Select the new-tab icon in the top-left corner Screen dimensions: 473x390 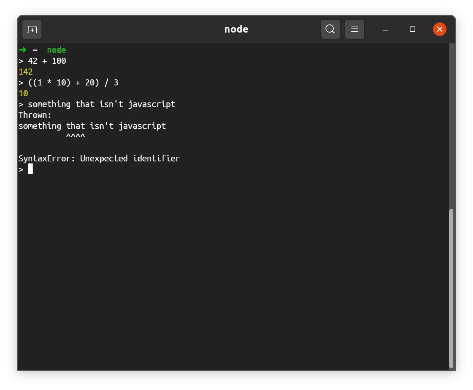32,29
